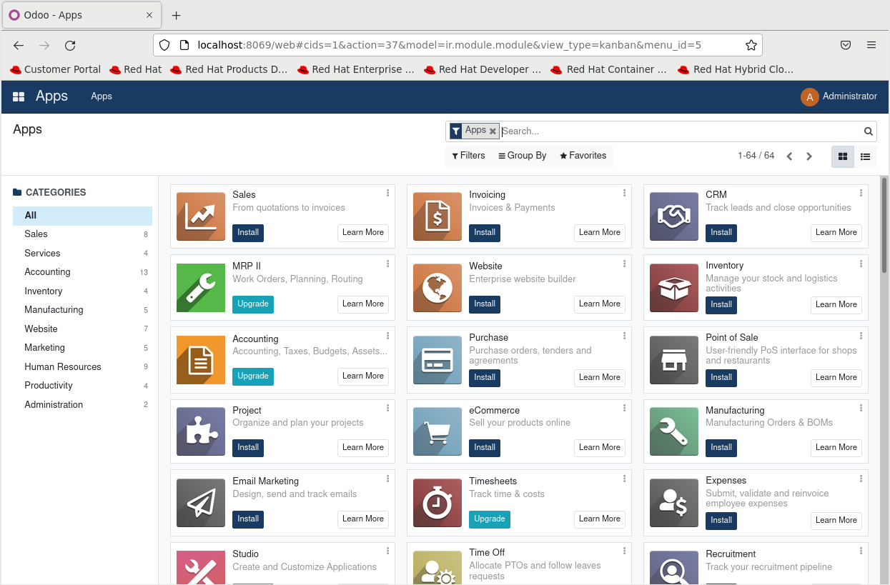Switch to list view

coord(865,156)
